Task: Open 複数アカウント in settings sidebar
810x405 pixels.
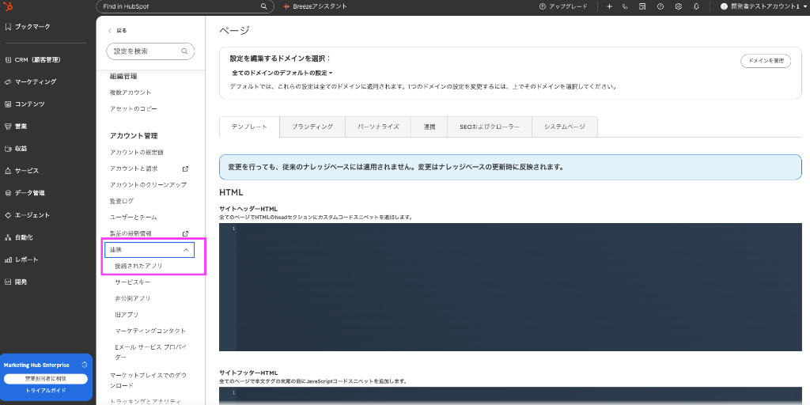Action: pyautogui.click(x=131, y=93)
